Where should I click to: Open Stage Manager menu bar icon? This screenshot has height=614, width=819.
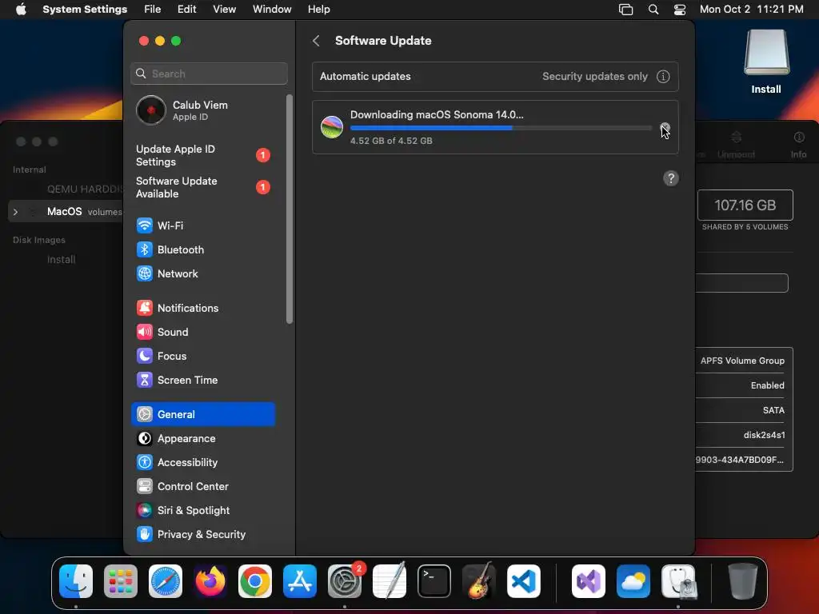pos(625,10)
